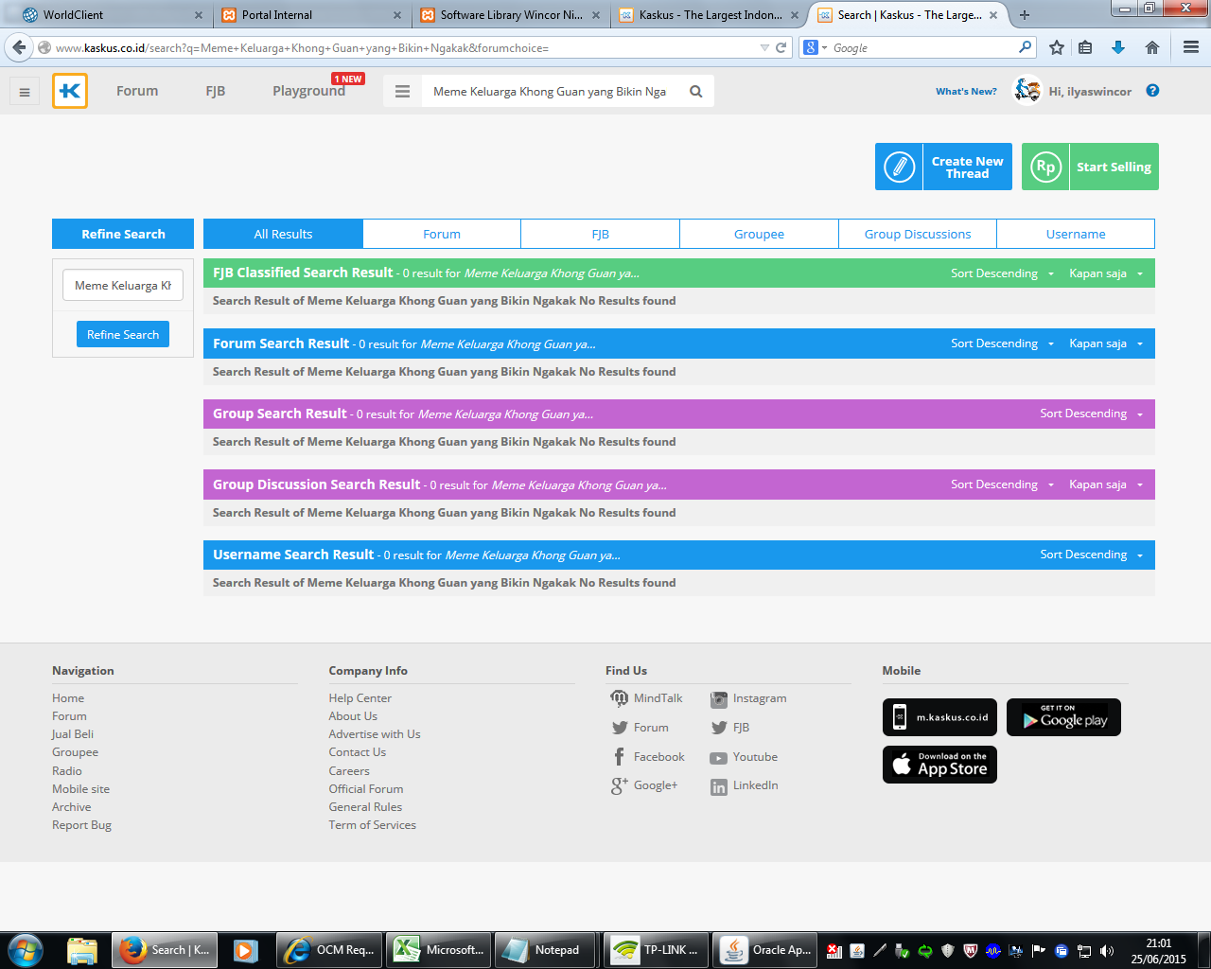Open Playground in top navigation

(x=308, y=91)
